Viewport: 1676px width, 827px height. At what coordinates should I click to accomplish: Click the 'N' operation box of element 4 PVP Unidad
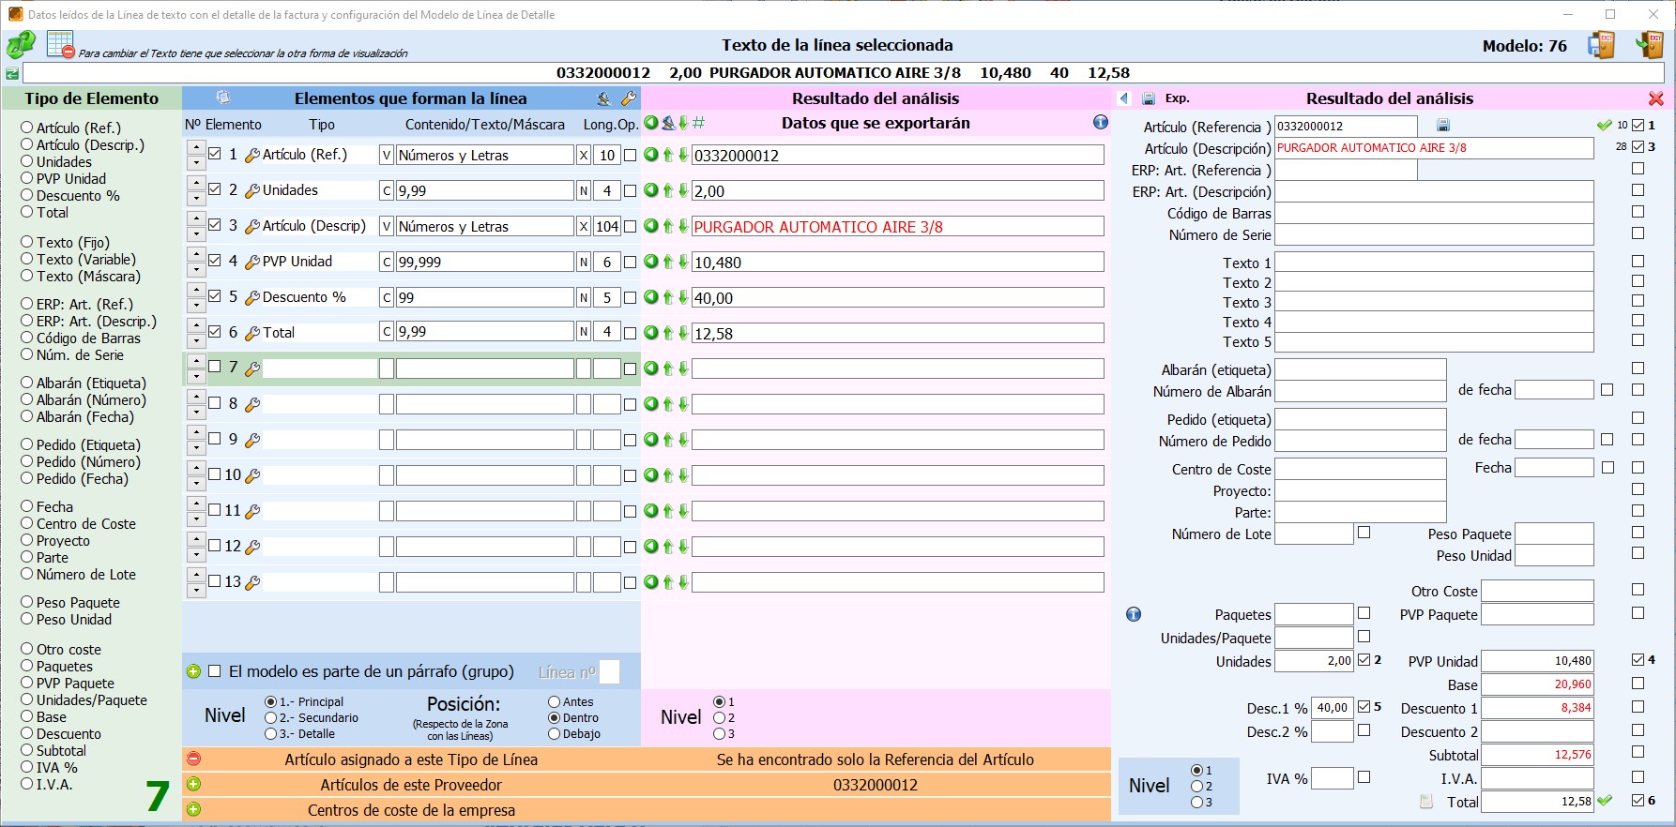pos(584,263)
